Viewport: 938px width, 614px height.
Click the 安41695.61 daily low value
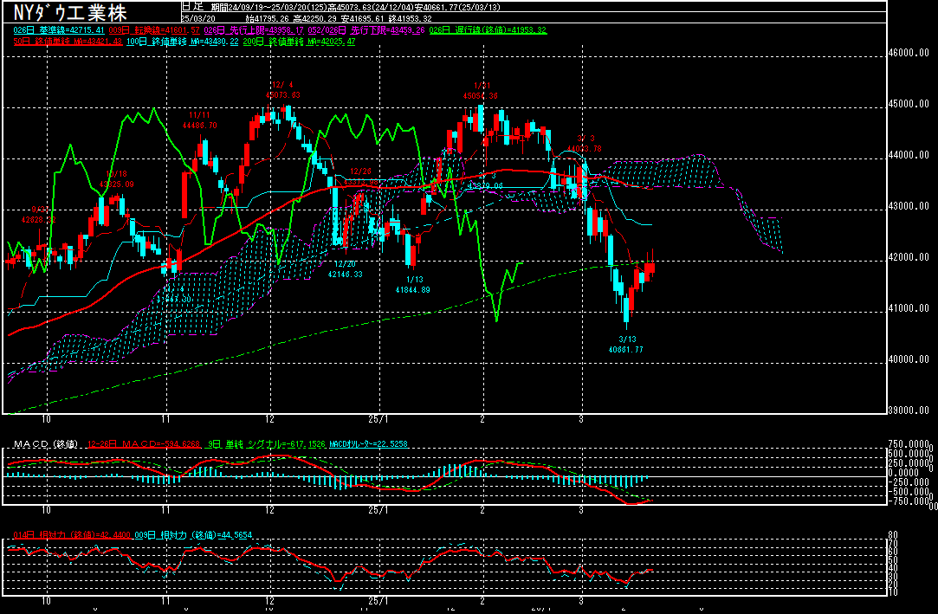[x=362, y=18]
